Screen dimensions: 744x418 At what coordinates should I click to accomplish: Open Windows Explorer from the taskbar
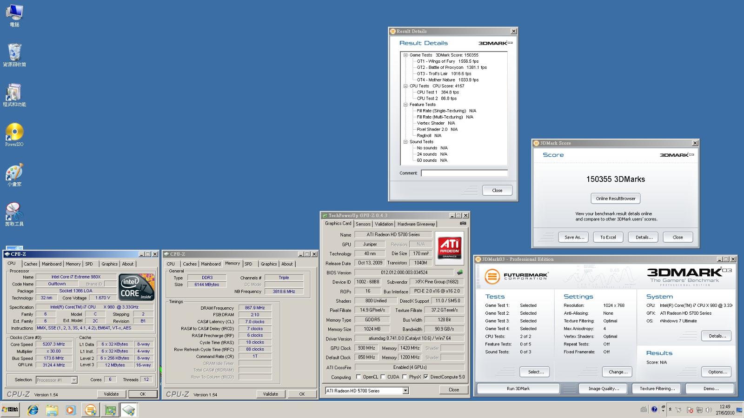pyautogui.click(x=52, y=410)
